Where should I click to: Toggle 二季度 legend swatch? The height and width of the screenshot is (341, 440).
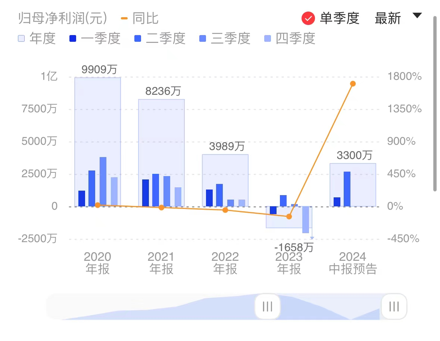point(137,38)
